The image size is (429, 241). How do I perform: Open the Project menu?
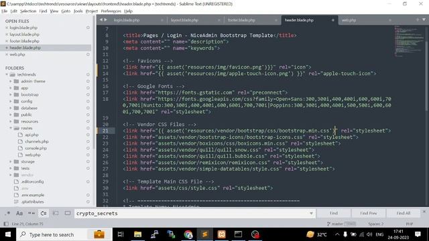[91, 11]
